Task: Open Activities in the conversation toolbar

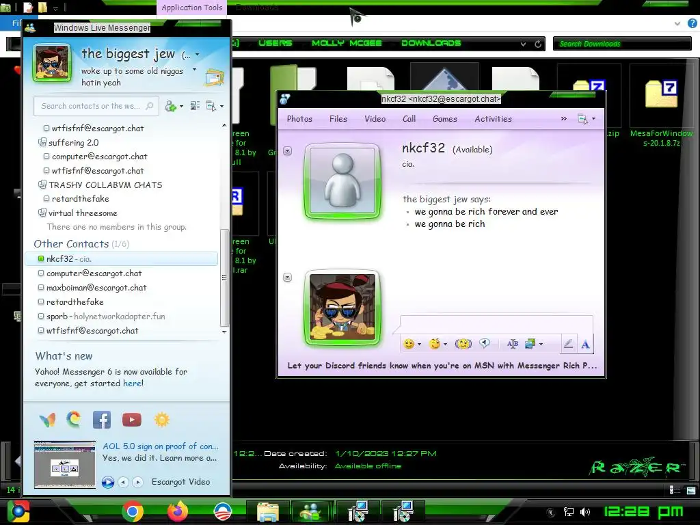Action: point(493,119)
